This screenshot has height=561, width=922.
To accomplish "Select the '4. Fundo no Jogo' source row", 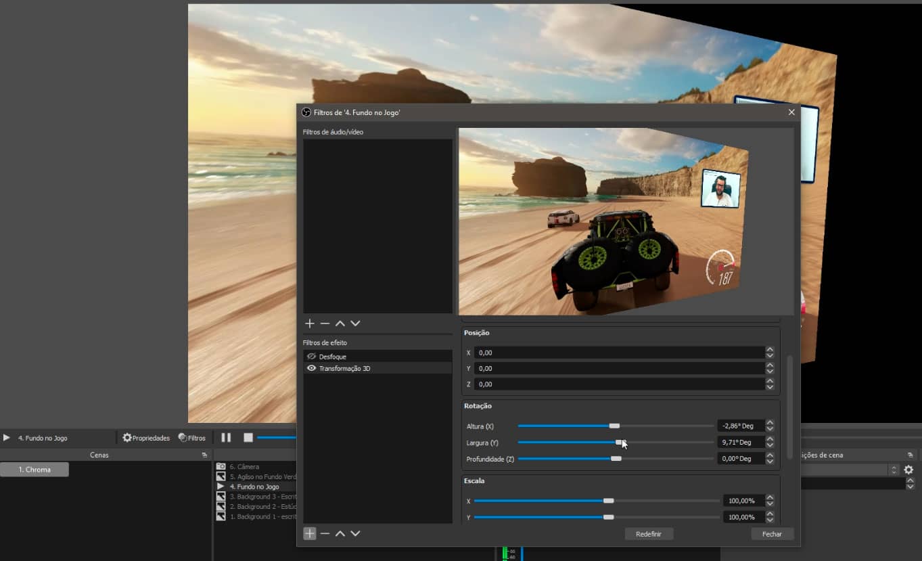I will [x=254, y=487].
